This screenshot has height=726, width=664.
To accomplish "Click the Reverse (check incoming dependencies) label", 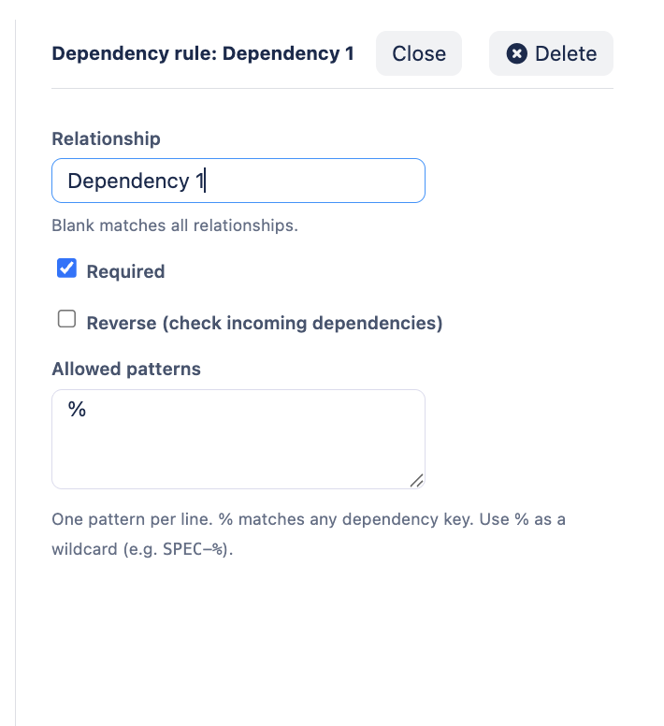I will tap(264, 324).
